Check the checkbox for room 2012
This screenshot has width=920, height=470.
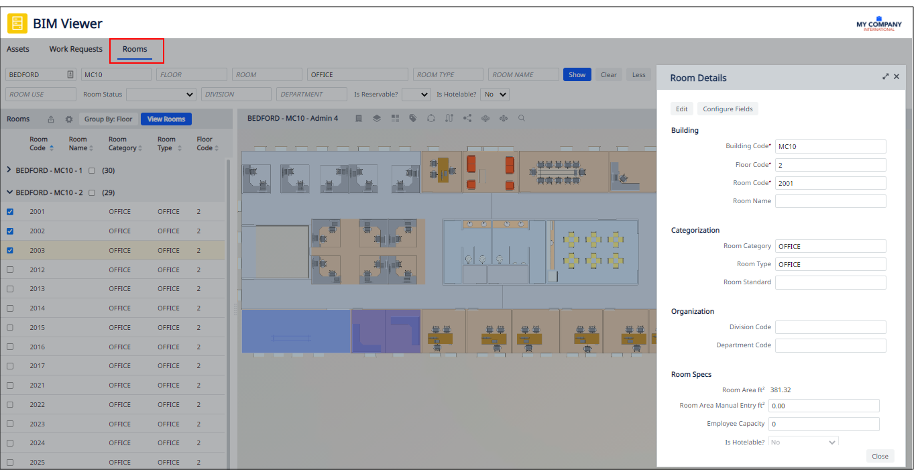coord(9,270)
